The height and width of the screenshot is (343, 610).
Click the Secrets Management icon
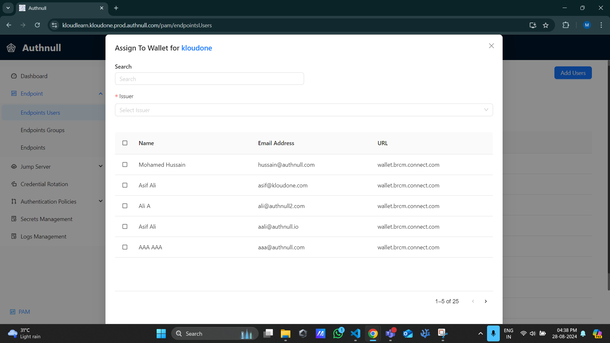[14, 219]
